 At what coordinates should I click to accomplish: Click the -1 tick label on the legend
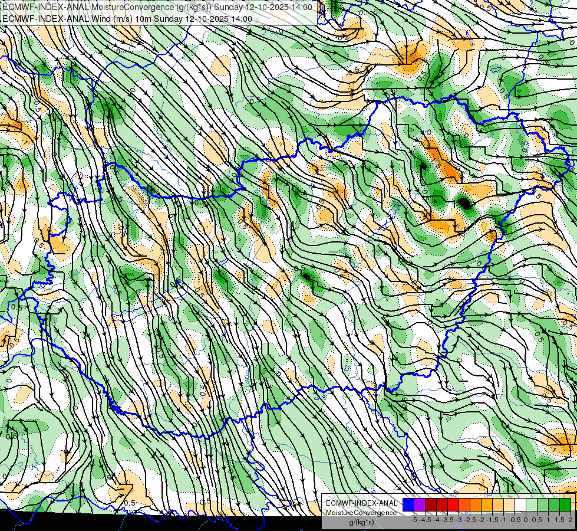click(x=503, y=520)
